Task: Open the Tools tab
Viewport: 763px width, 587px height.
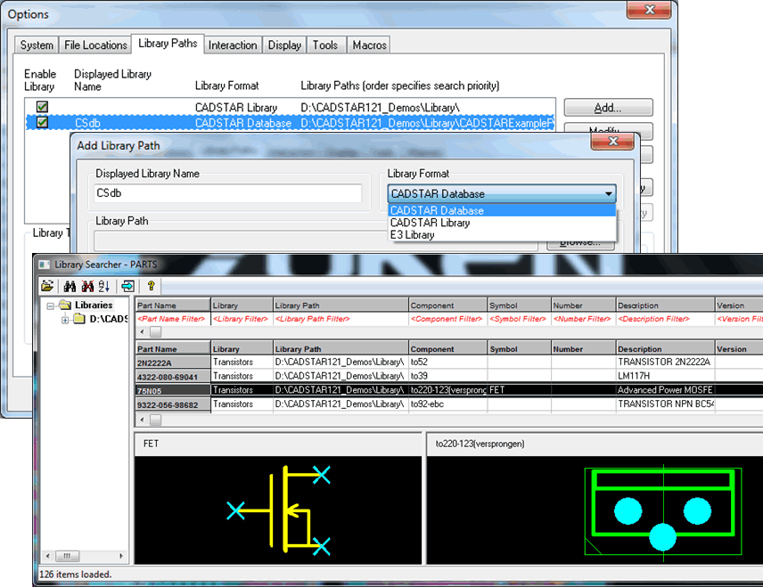Action: 325,45
